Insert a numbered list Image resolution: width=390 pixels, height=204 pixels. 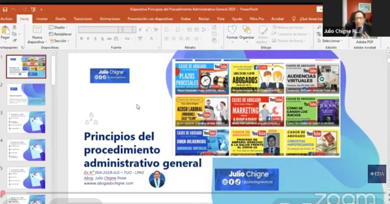(179, 30)
